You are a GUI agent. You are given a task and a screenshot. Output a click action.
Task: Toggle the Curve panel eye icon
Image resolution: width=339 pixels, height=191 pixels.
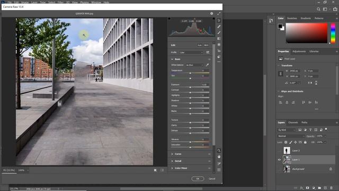click(x=209, y=154)
